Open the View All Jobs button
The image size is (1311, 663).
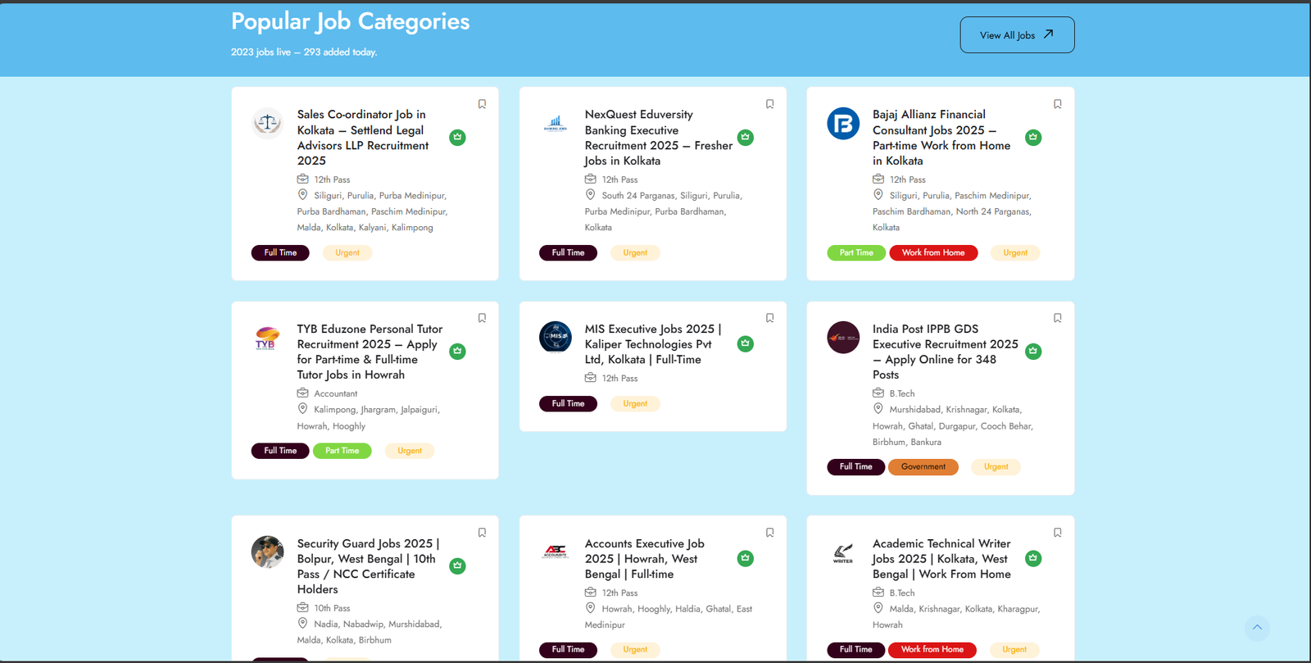click(1017, 35)
